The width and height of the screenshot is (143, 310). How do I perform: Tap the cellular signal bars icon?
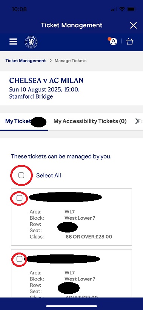114,9
